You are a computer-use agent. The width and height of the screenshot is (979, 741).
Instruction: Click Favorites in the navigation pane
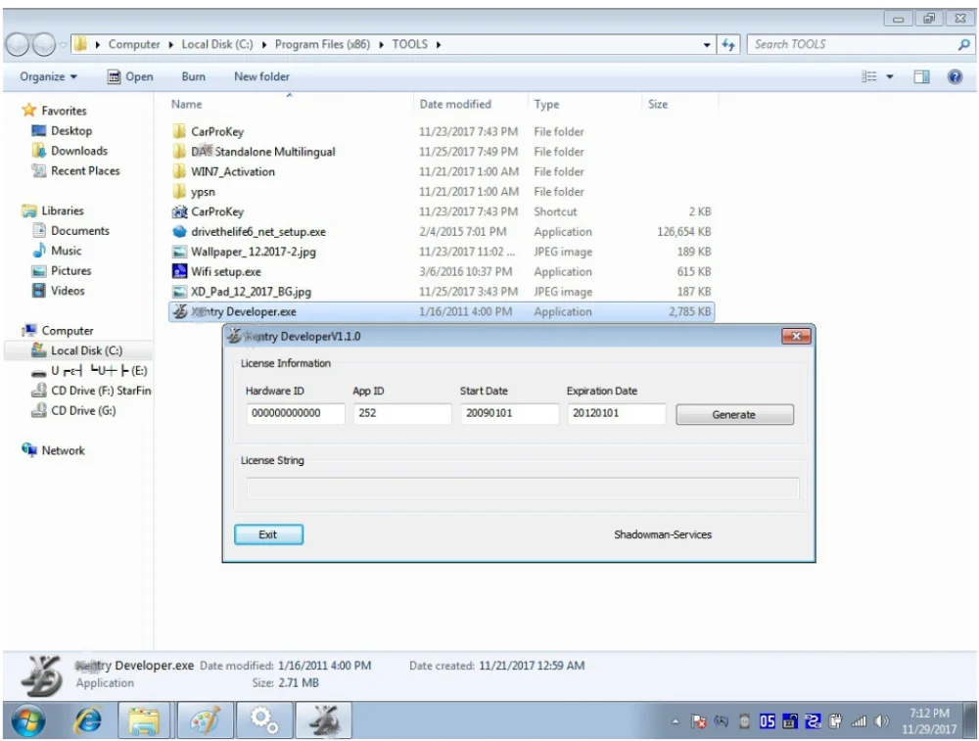pos(64,111)
